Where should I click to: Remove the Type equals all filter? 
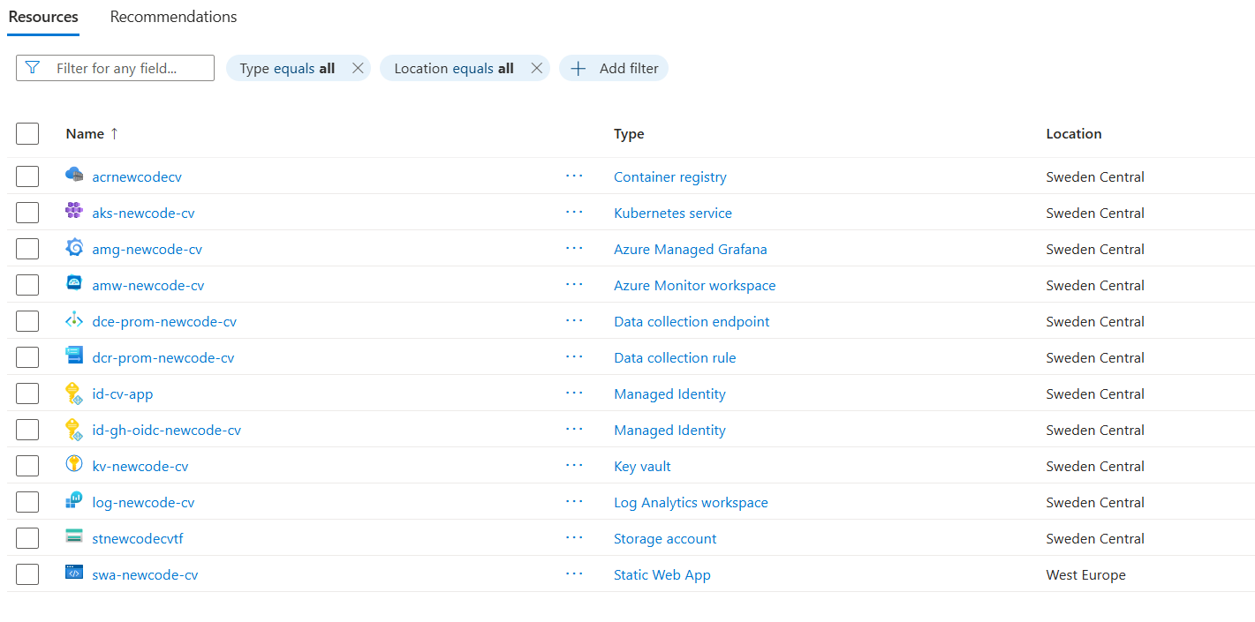pyautogui.click(x=358, y=68)
